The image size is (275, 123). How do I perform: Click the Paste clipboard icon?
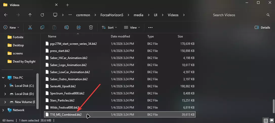(54, 27)
